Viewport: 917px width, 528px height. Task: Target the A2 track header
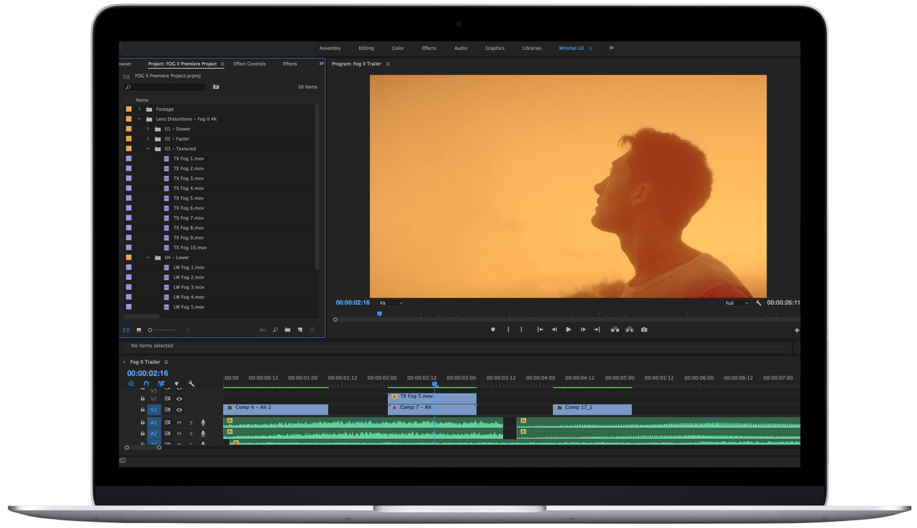[154, 434]
